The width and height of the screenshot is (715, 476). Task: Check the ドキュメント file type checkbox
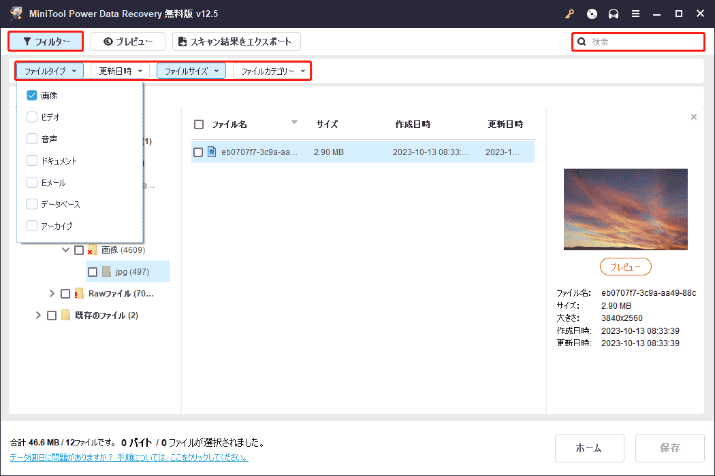point(32,160)
